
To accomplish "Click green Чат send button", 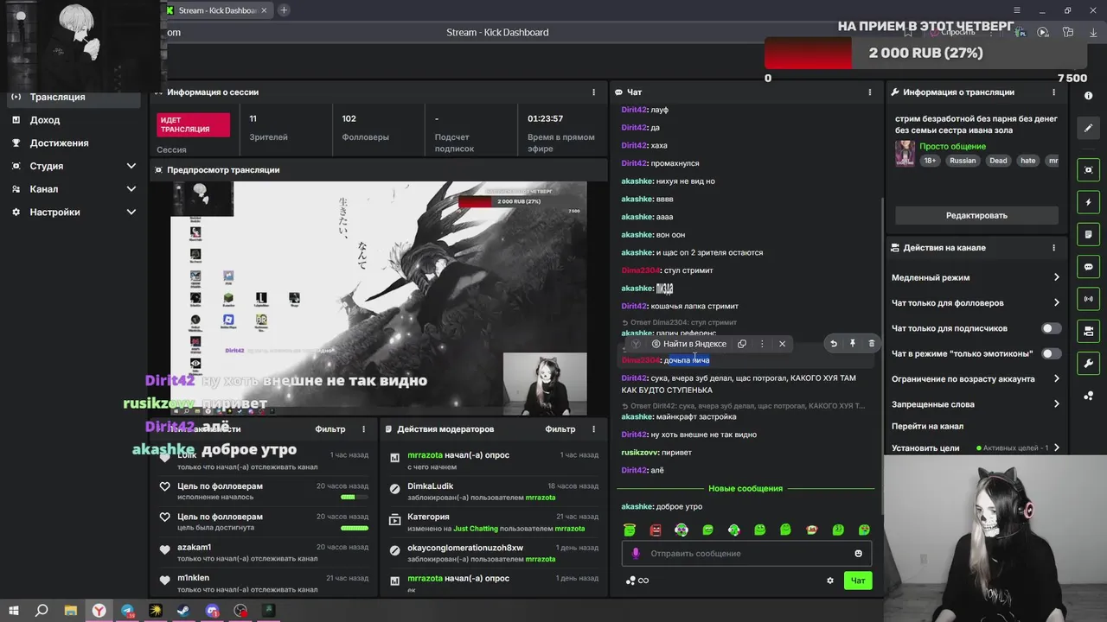I will [x=858, y=581].
